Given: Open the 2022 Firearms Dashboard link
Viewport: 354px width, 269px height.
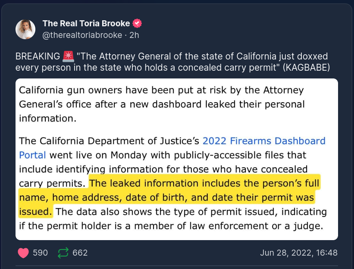Looking at the screenshot, I should [264, 141].
